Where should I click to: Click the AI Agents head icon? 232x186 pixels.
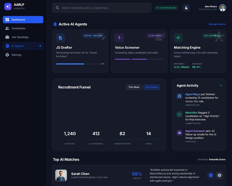pos(7,46)
